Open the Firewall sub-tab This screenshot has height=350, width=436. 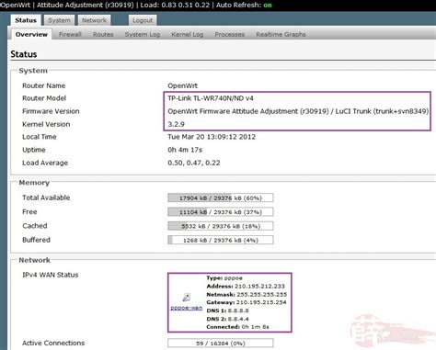coord(70,34)
